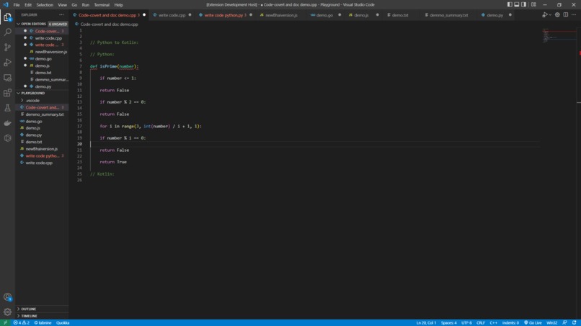This screenshot has width=581, height=326.
Task: Split the editor right
Action: 565,15
